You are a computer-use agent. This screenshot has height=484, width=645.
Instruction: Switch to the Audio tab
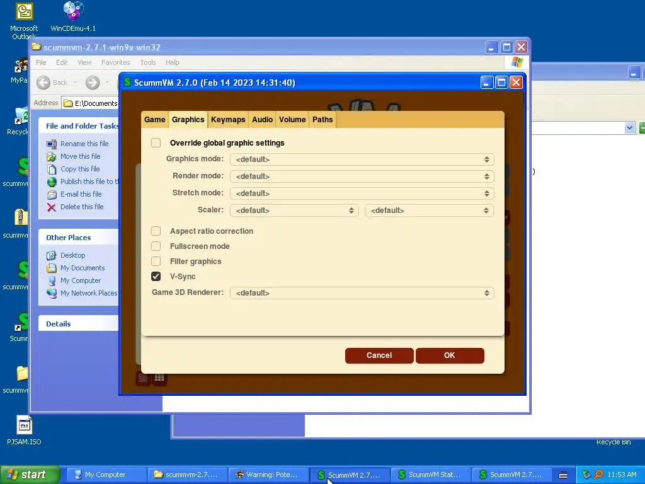coord(262,120)
